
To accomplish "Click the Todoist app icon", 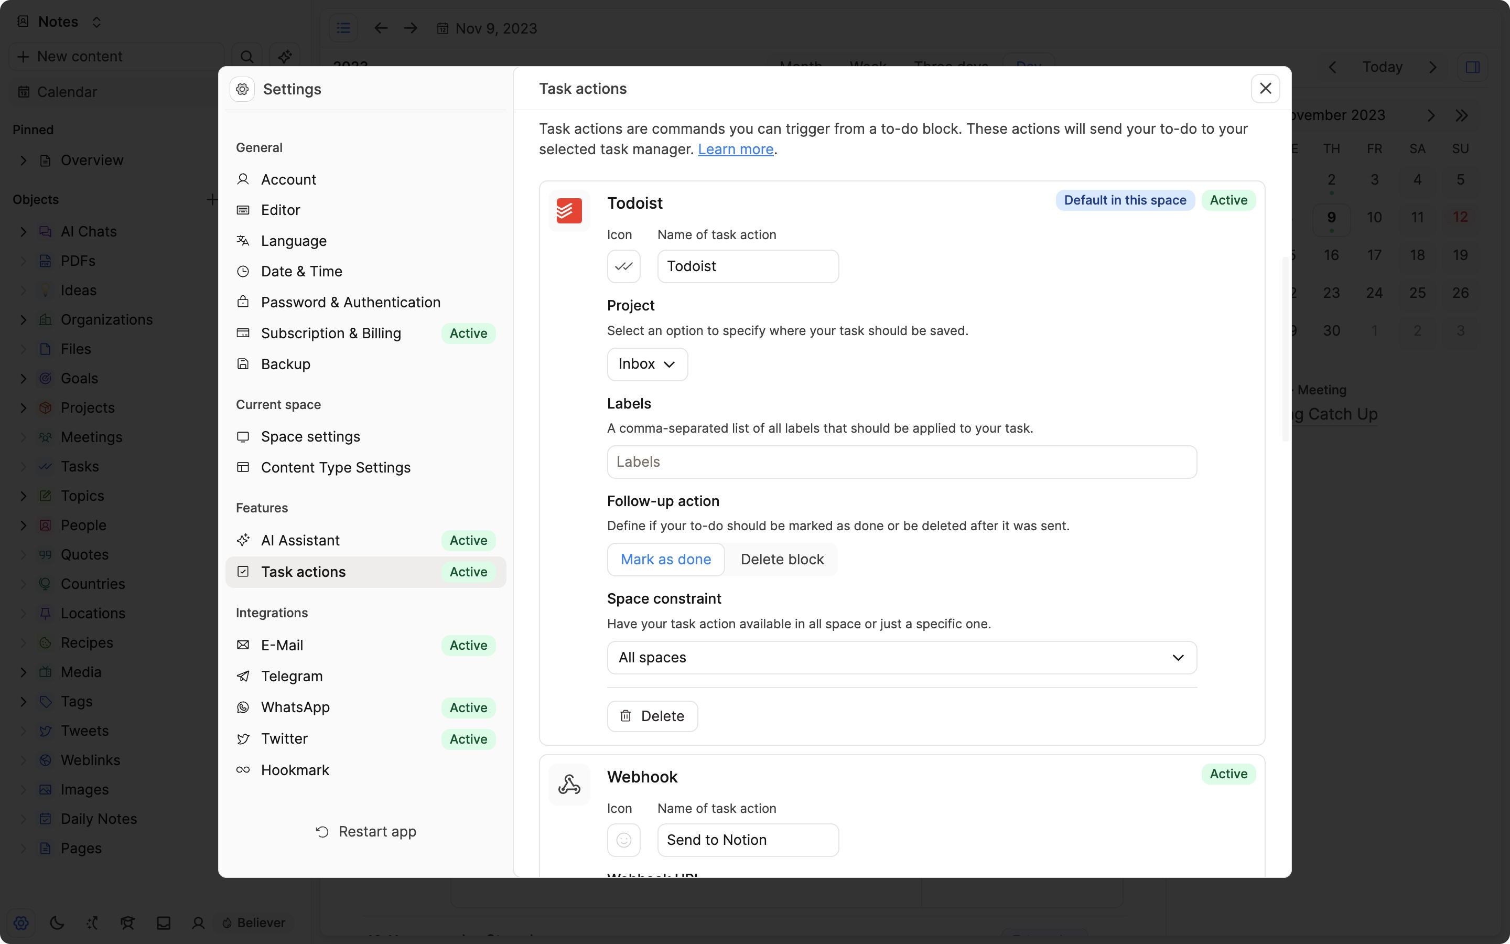I will pos(568,210).
